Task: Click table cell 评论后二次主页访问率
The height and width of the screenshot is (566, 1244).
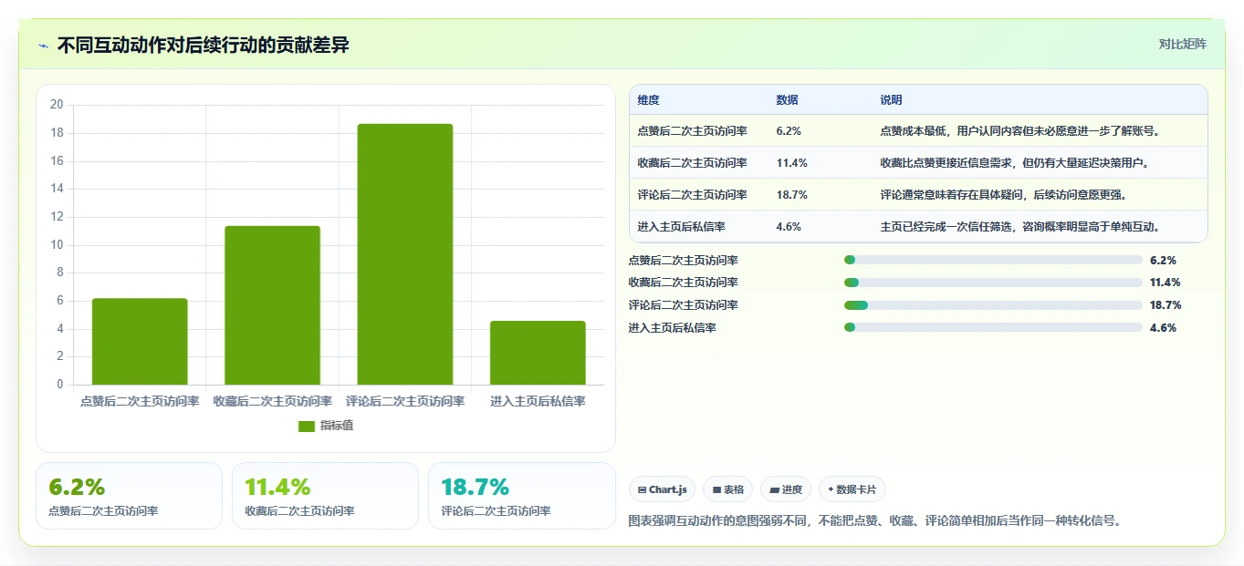Action: point(692,195)
